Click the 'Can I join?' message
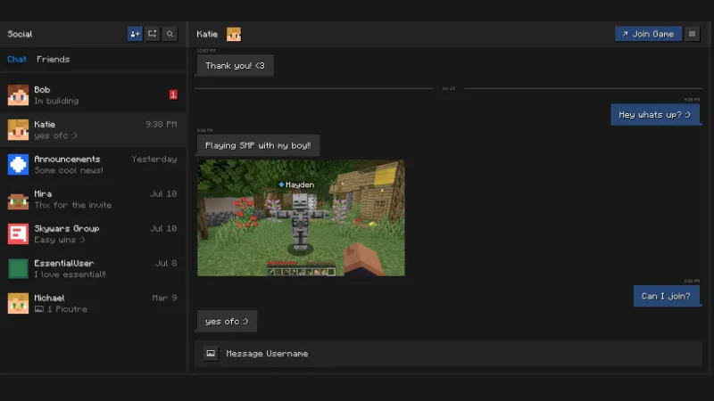The width and height of the screenshot is (714, 401). 666,296
